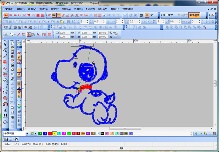Click the Print icon
219x152 pixels.
(x=13, y=65)
